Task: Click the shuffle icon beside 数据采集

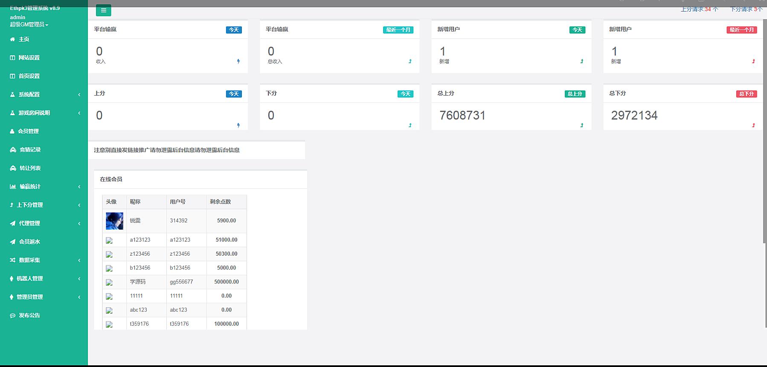Action: coord(13,260)
